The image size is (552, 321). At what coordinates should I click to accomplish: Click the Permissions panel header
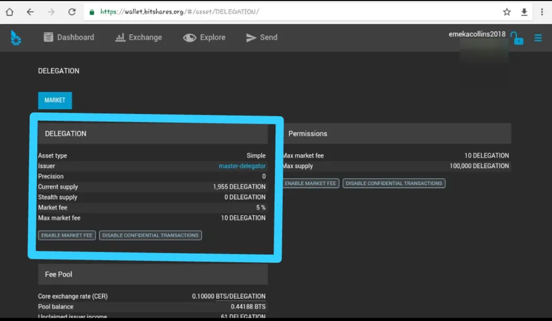coord(397,133)
